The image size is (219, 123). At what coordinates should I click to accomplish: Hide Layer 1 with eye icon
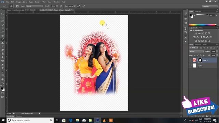tap(191, 60)
